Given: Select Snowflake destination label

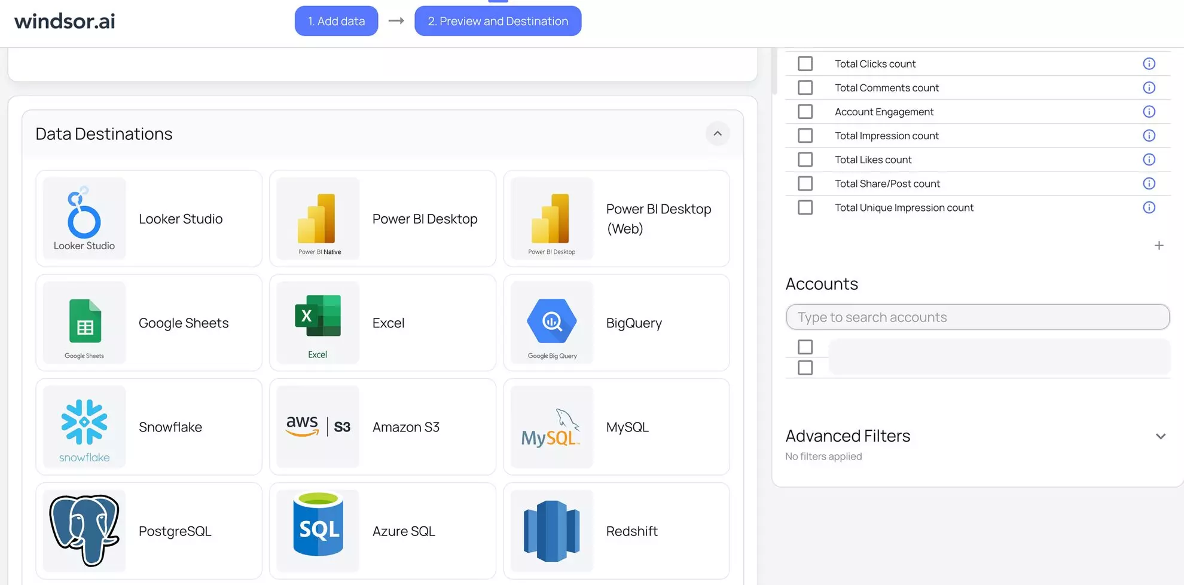Looking at the screenshot, I should pyautogui.click(x=170, y=427).
